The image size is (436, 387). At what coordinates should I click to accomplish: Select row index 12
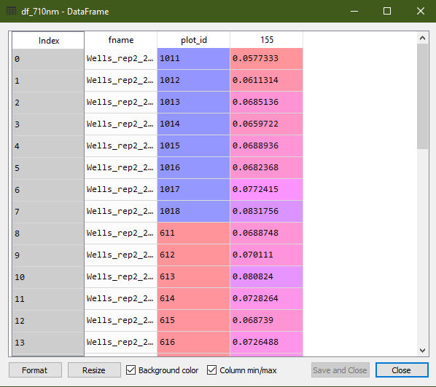click(x=48, y=321)
